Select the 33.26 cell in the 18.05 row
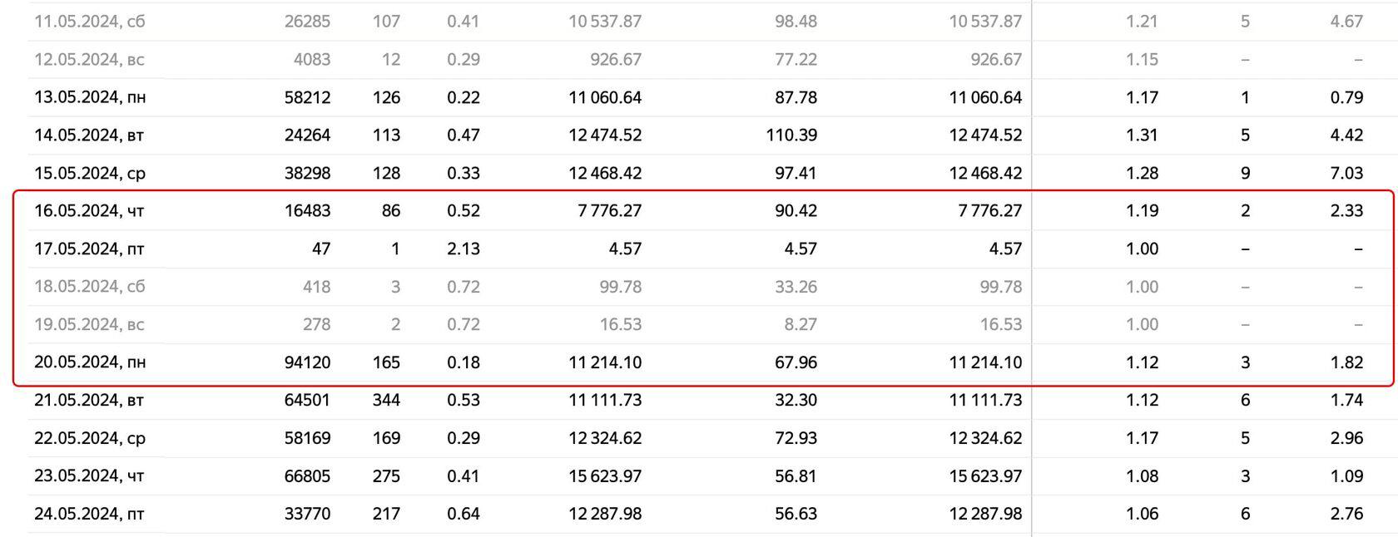Screen dimensions: 1398x537 [x=796, y=287]
